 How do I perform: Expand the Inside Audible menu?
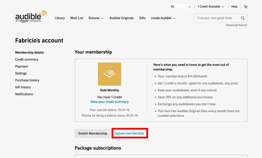coord(163,18)
